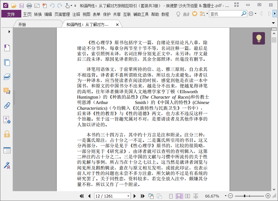The width and height of the screenshot is (278, 201).
Task: Click the Email envelope icon in toolbar
Action: tap(37, 6)
